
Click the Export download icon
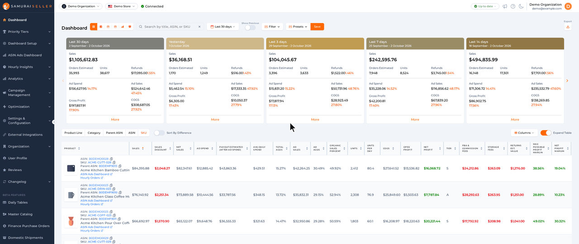coord(568,27)
